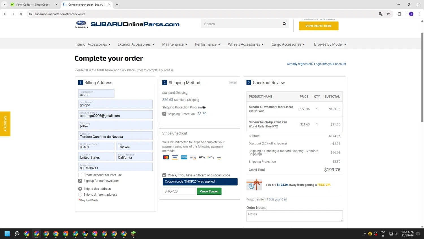Open the tab search dropdown arrow
The image size is (424, 239).
point(4,5)
